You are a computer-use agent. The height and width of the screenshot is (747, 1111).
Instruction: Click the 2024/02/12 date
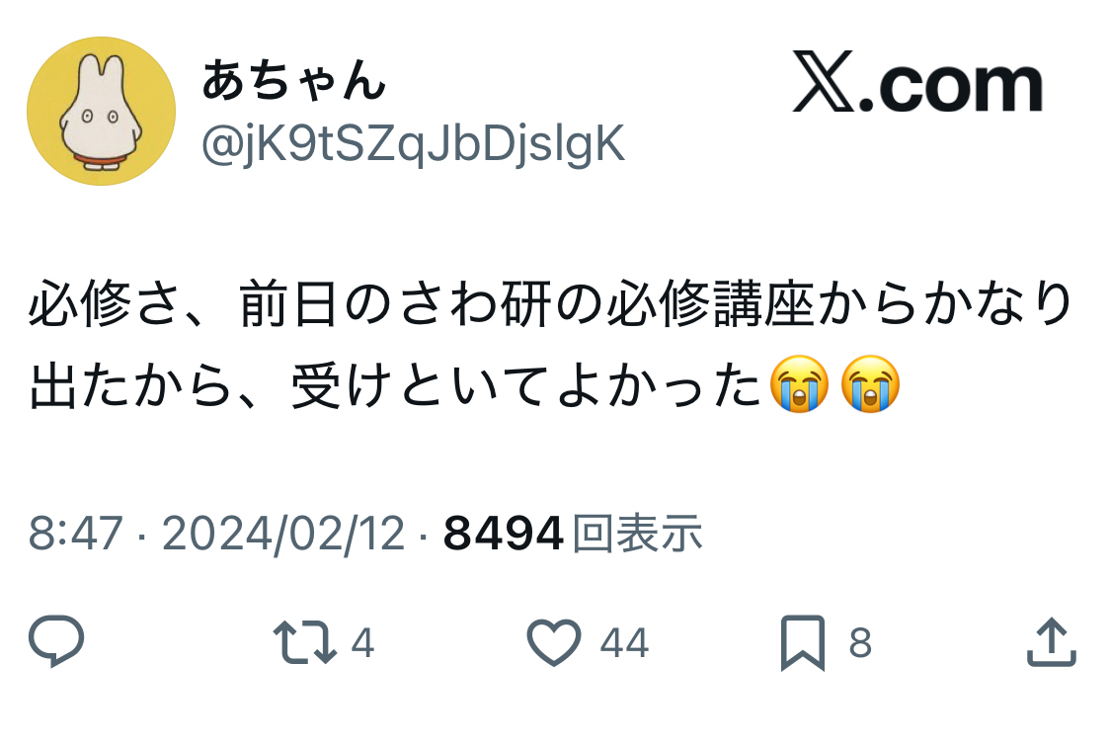tap(283, 533)
